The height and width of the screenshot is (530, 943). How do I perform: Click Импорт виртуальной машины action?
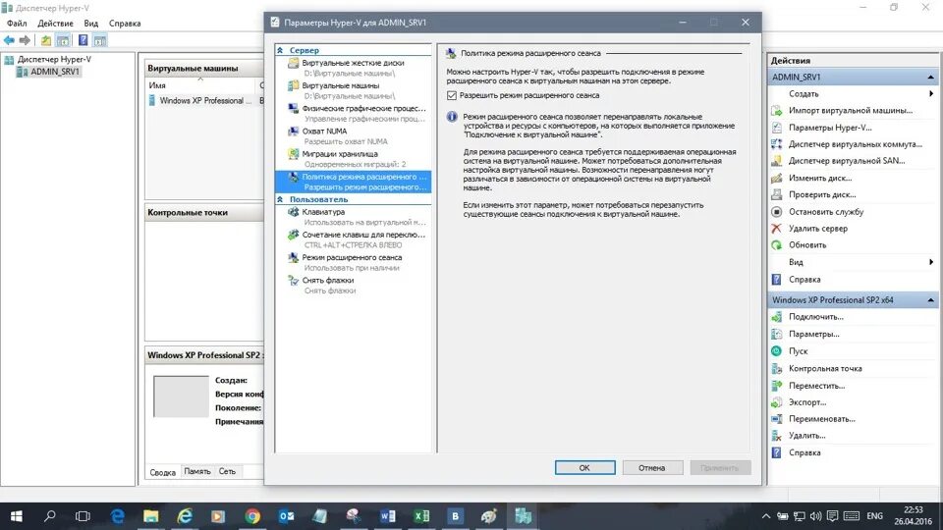click(851, 111)
